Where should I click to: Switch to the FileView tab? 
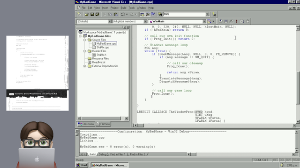point(103,124)
